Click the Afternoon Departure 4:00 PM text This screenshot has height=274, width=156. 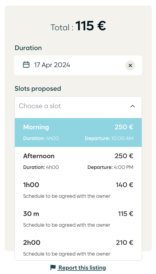pos(110,167)
